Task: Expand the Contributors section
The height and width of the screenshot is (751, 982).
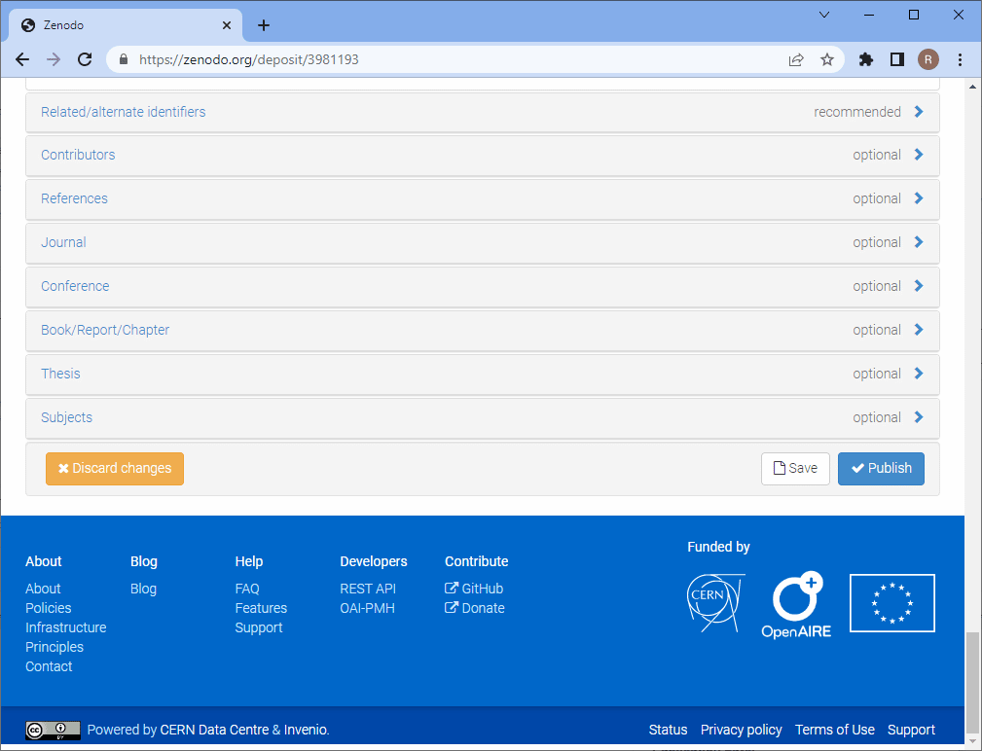Action: tap(78, 155)
